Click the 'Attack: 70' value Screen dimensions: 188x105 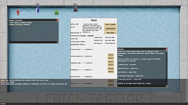coord(98,37)
